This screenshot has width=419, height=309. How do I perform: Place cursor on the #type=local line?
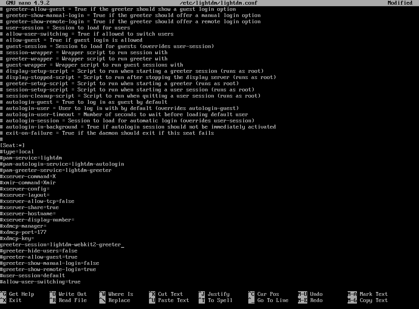click(17, 151)
